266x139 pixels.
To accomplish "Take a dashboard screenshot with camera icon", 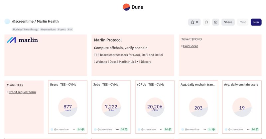I will [x=215, y=22].
